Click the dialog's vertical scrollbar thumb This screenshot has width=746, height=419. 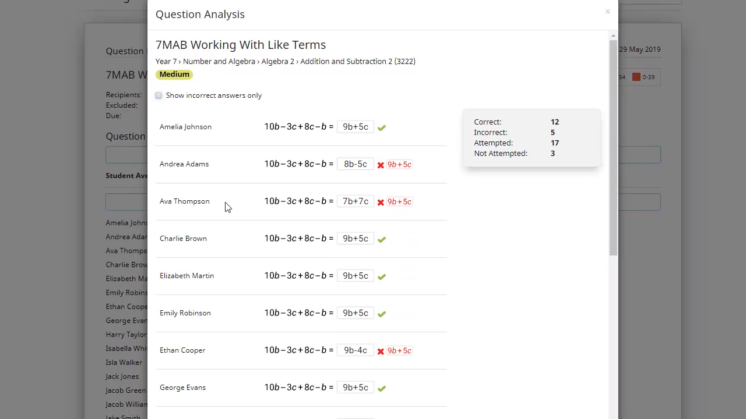tap(613, 145)
